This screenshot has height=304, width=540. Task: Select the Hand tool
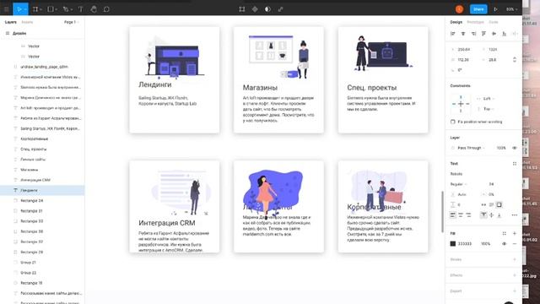point(94,9)
